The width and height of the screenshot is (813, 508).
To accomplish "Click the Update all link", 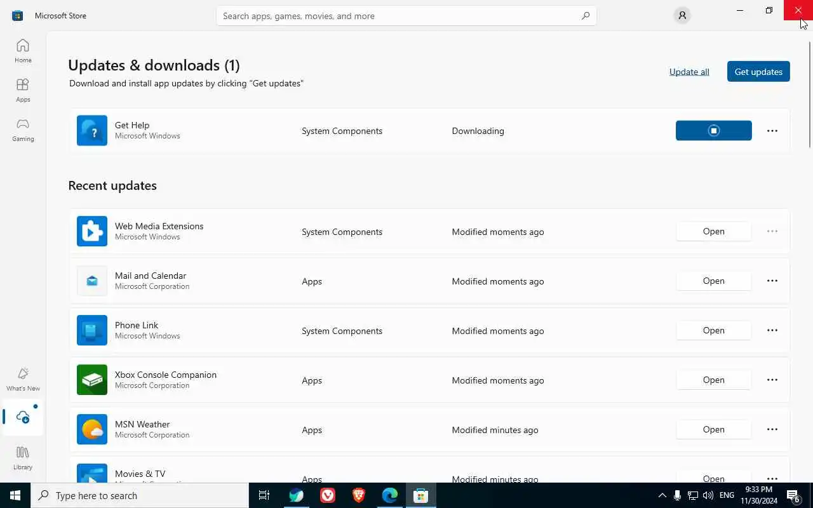I will coord(689,72).
